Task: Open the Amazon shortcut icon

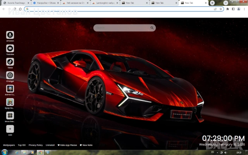Action: 10,35
